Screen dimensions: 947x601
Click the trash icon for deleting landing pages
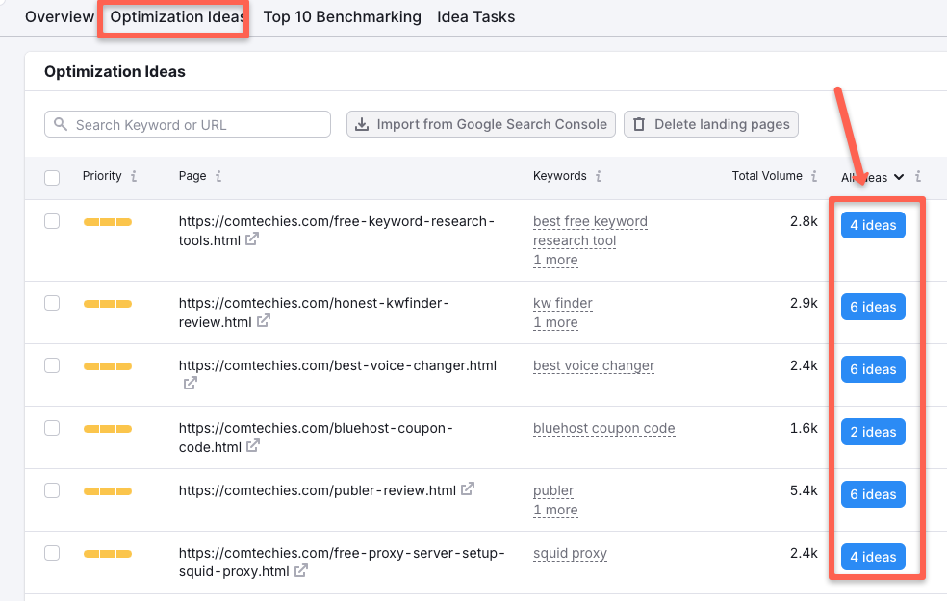coord(637,124)
